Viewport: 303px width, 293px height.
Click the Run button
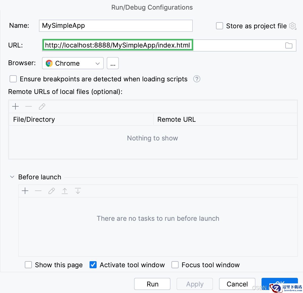[x=152, y=284]
